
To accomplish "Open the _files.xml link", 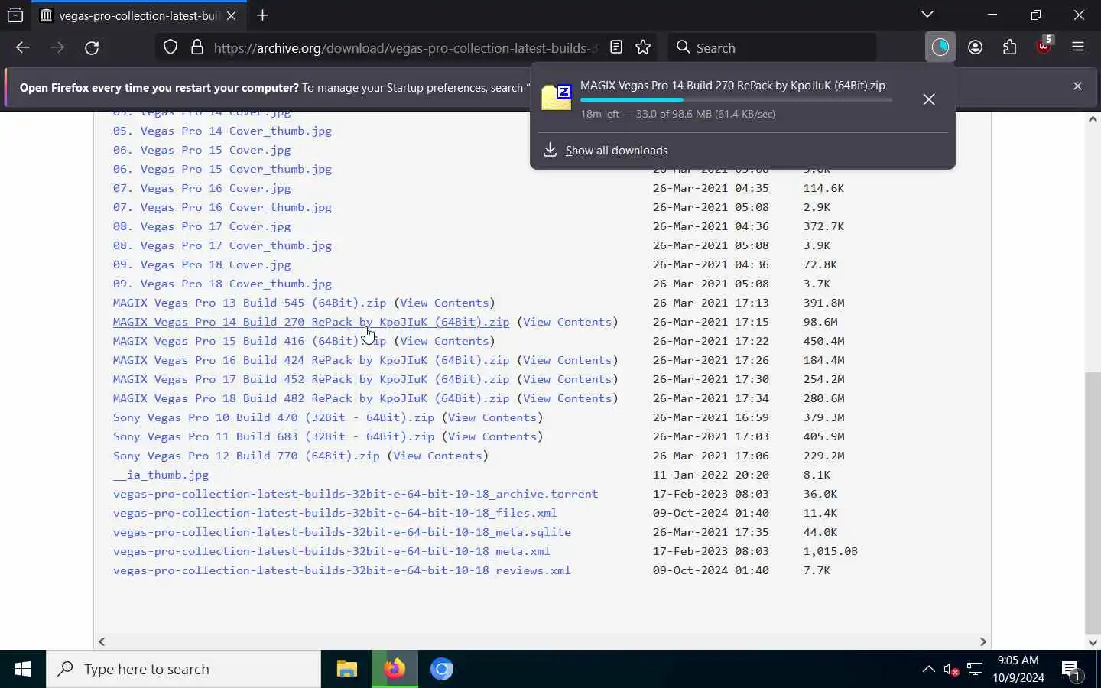I will pyautogui.click(x=335, y=513).
